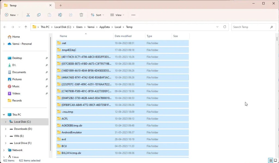The width and height of the screenshot is (279, 163).
Task: Select the ~nsu.tmp folder
Action: point(122,112)
